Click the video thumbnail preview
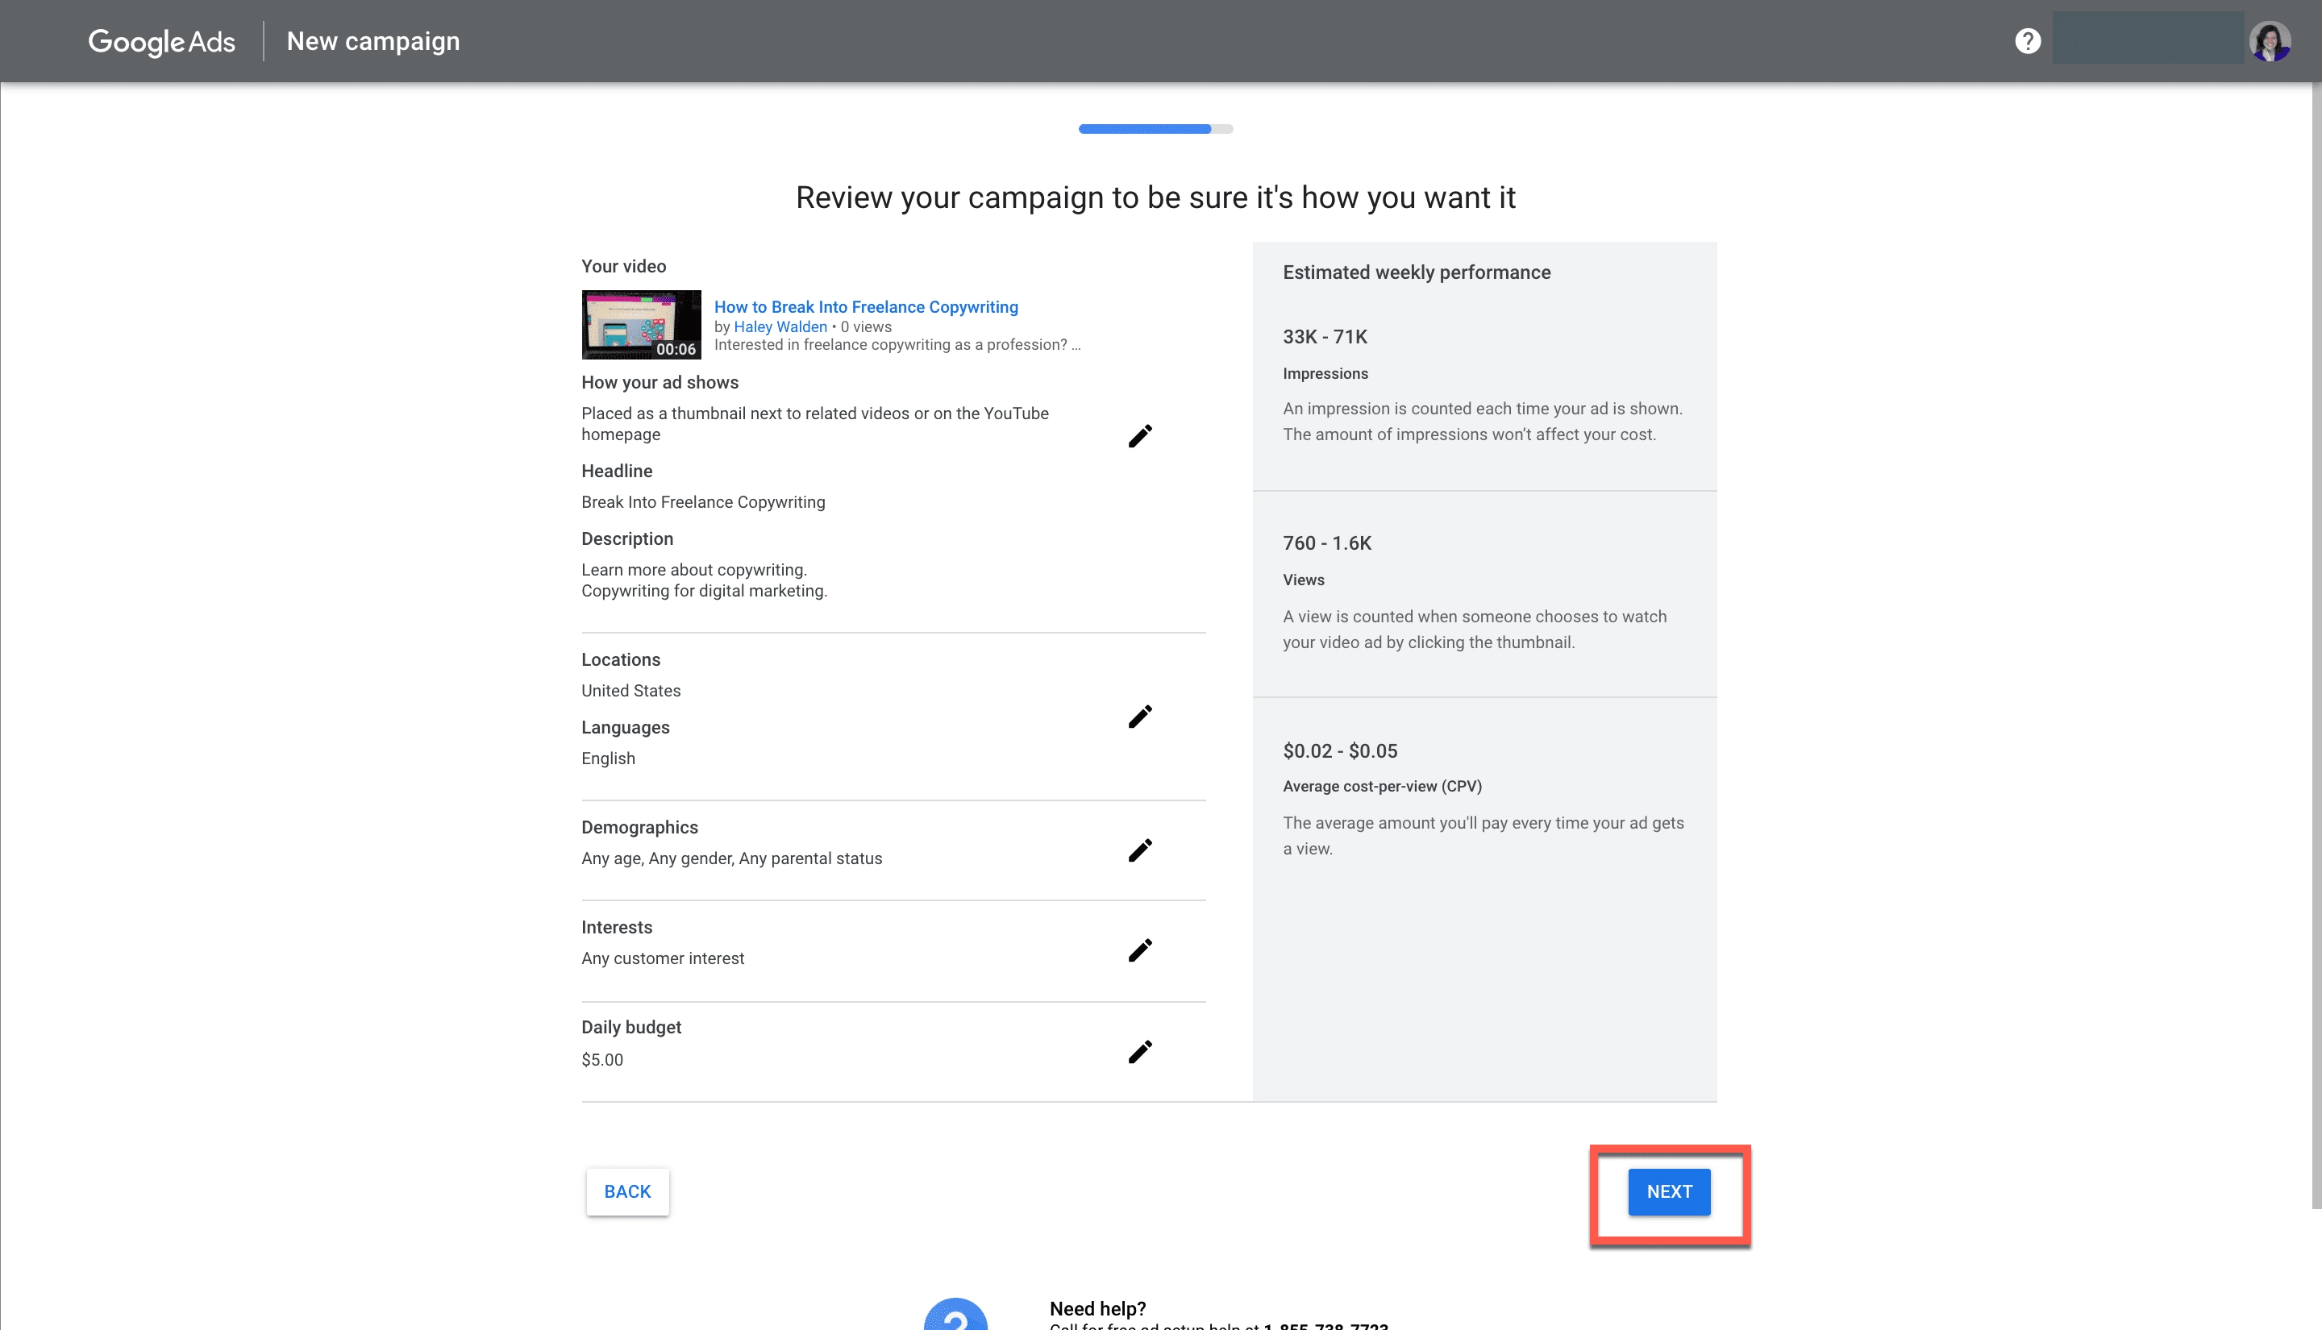 tap(640, 324)
